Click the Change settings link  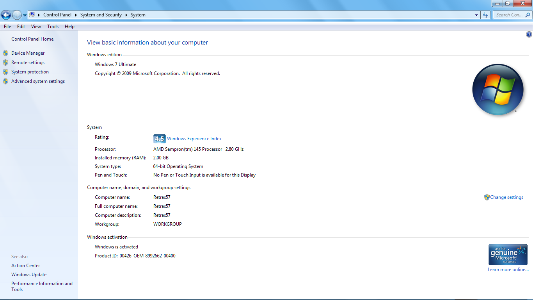[507, 197]
